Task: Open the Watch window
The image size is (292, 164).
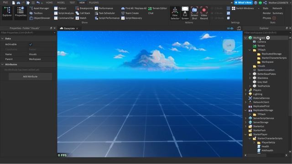Action: (81, 18)
